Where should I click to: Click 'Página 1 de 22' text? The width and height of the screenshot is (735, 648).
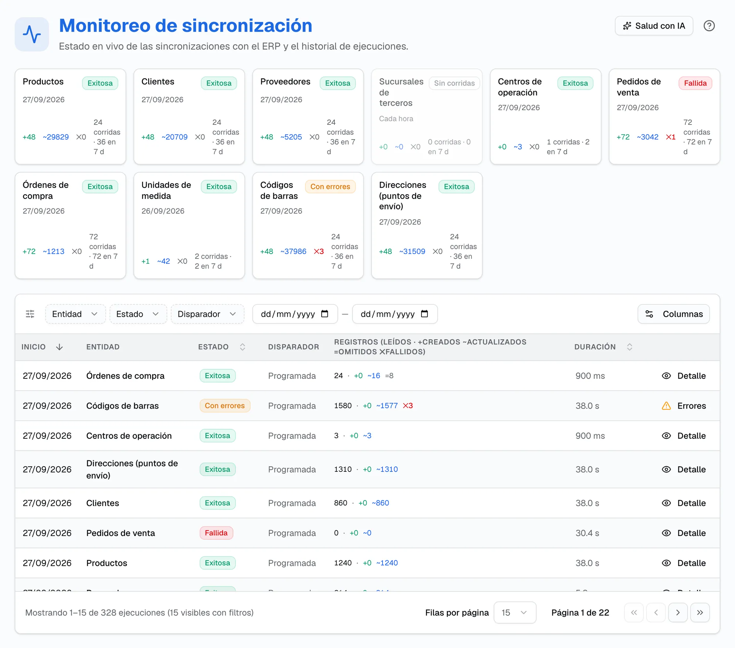point(580,612)
